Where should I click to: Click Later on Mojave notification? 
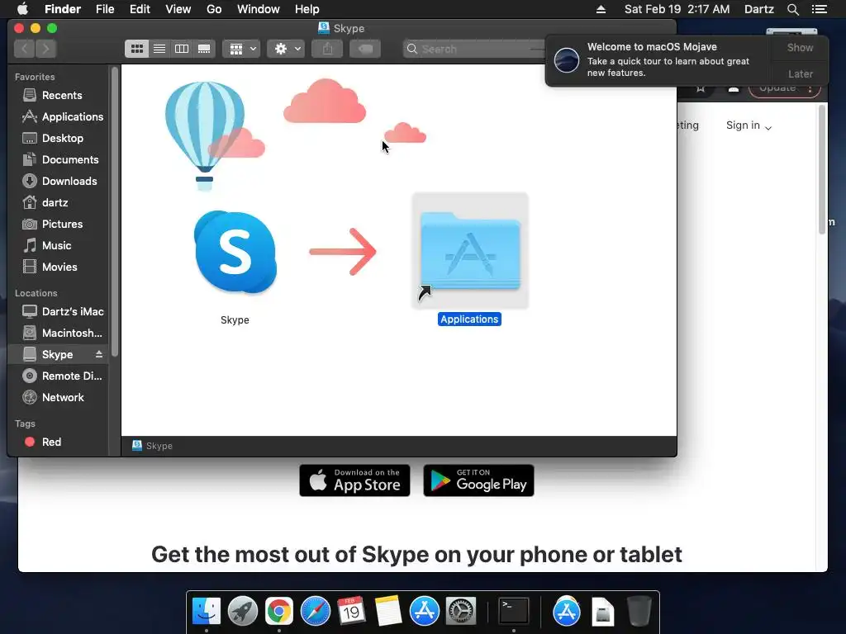point(800,73)
